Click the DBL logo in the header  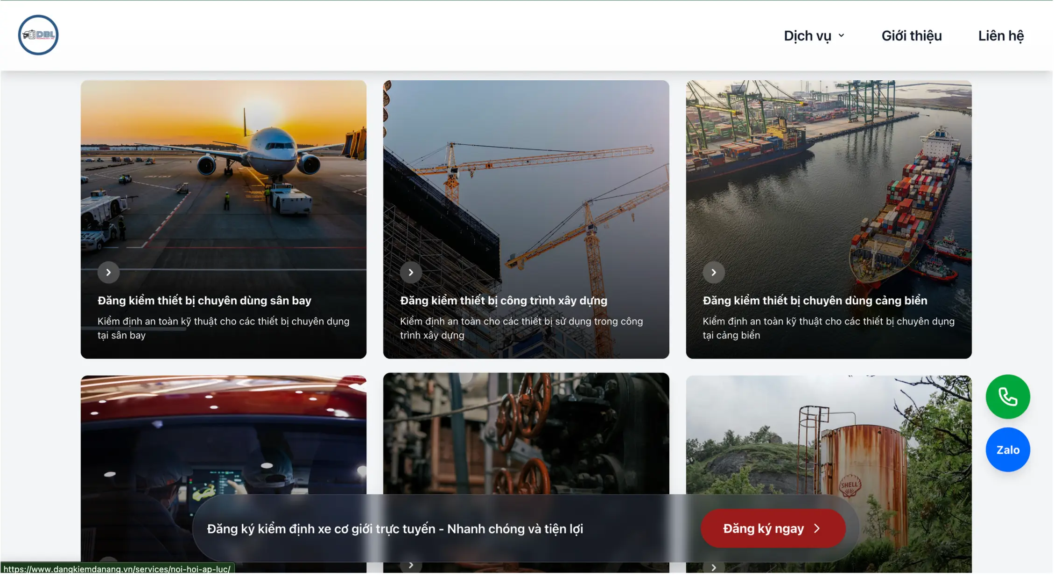tap(38, 35)
